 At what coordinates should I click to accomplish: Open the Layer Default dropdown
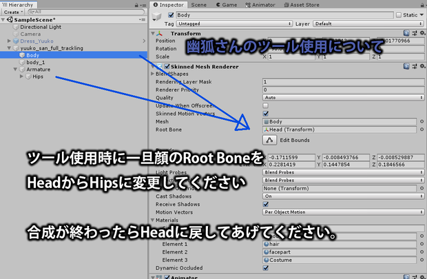pyautogui.click(x=368, y=23)
